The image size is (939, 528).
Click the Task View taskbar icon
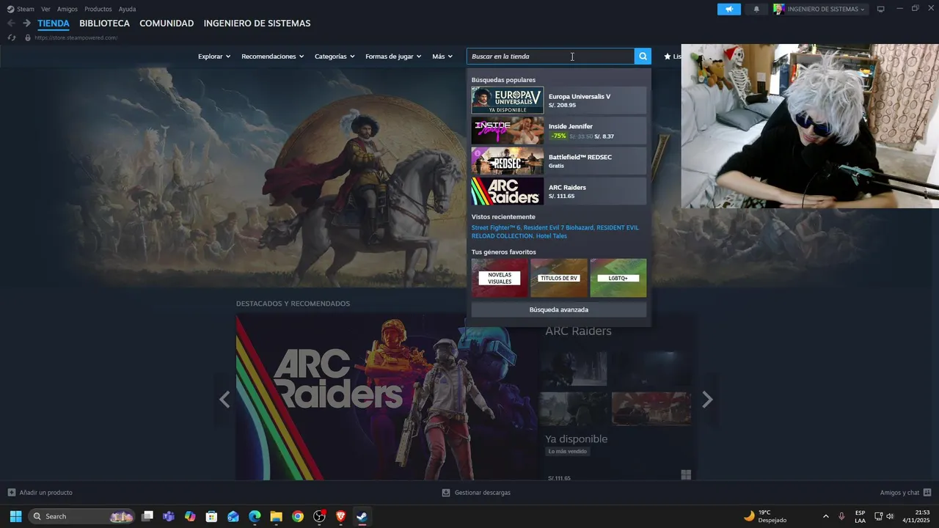click(147, 516)
